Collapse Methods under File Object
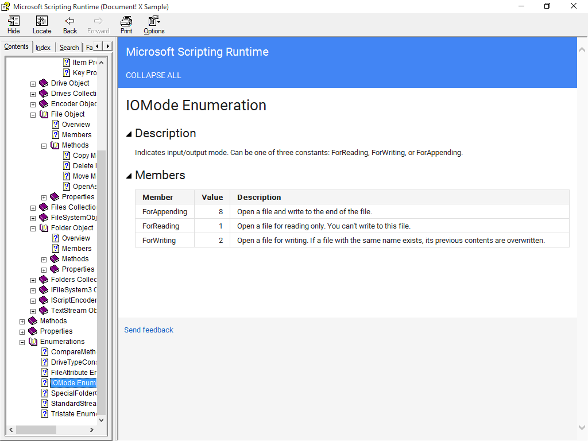Viewport: 588px width, 441px height. point(44,146)
